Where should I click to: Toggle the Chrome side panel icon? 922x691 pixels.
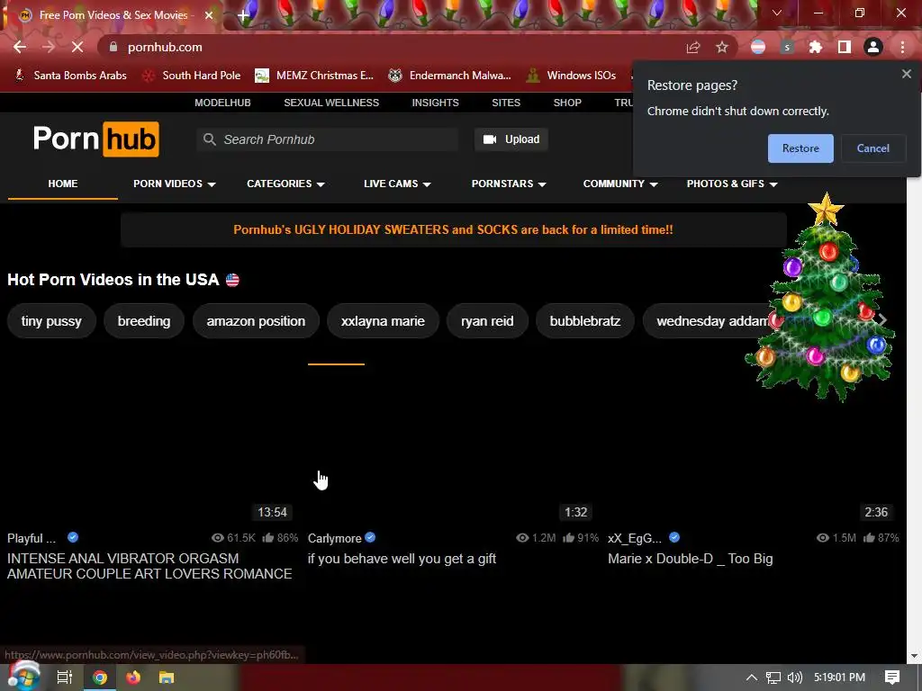(x=845, y=47)
